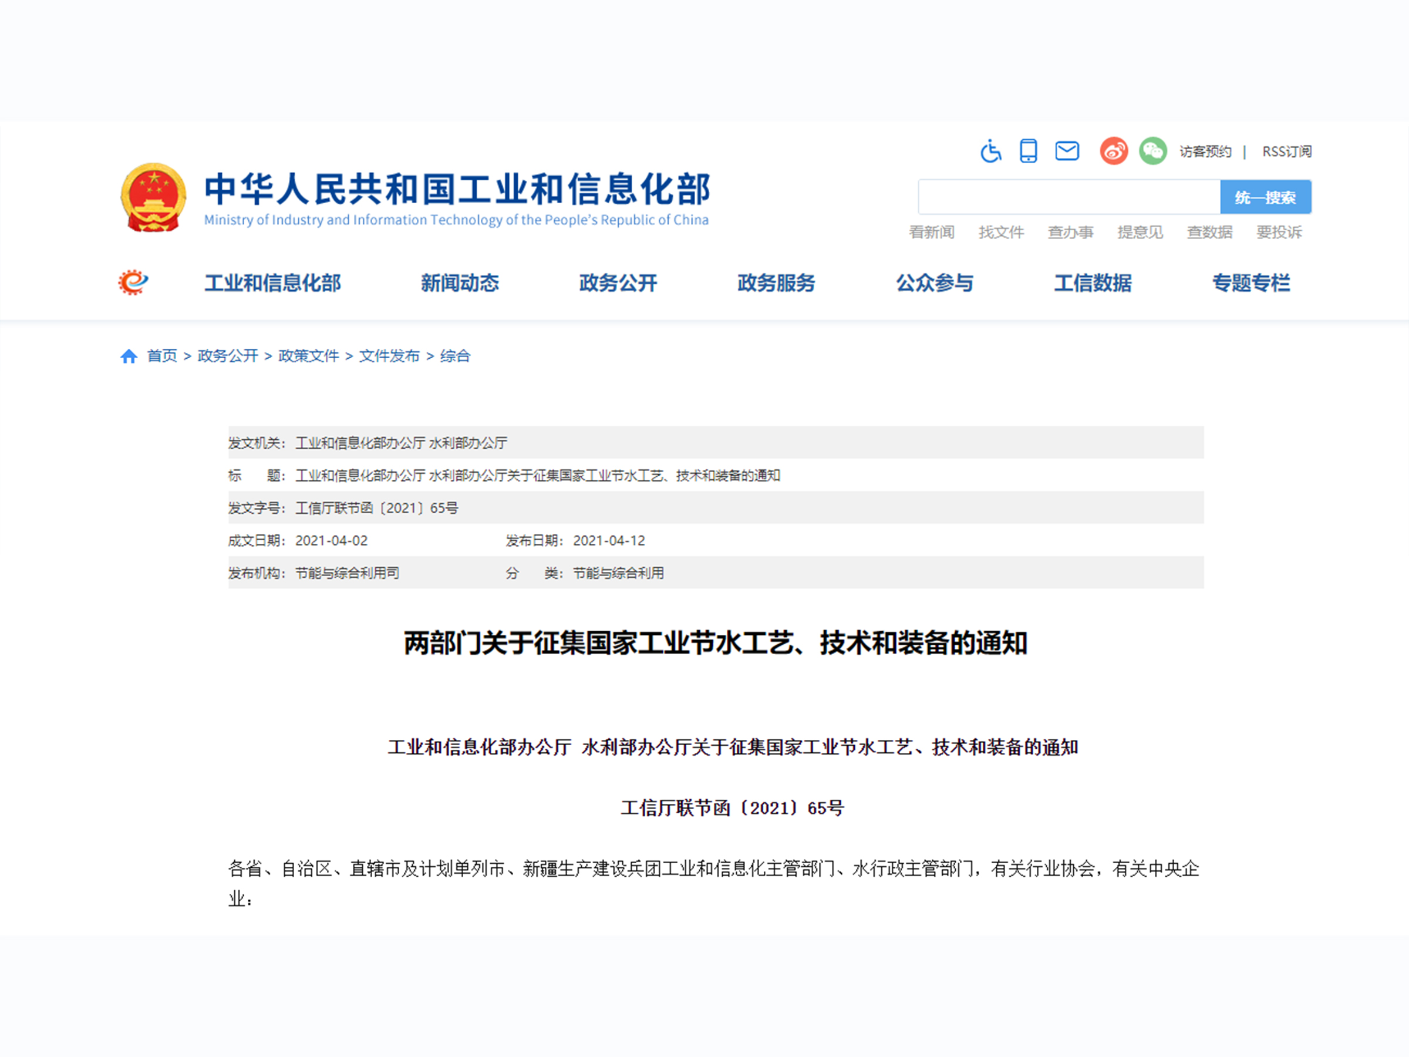This screenshot has width=1409, height=1057.
Task: Select 看新闻 quick link
Action: click(931, 232)
